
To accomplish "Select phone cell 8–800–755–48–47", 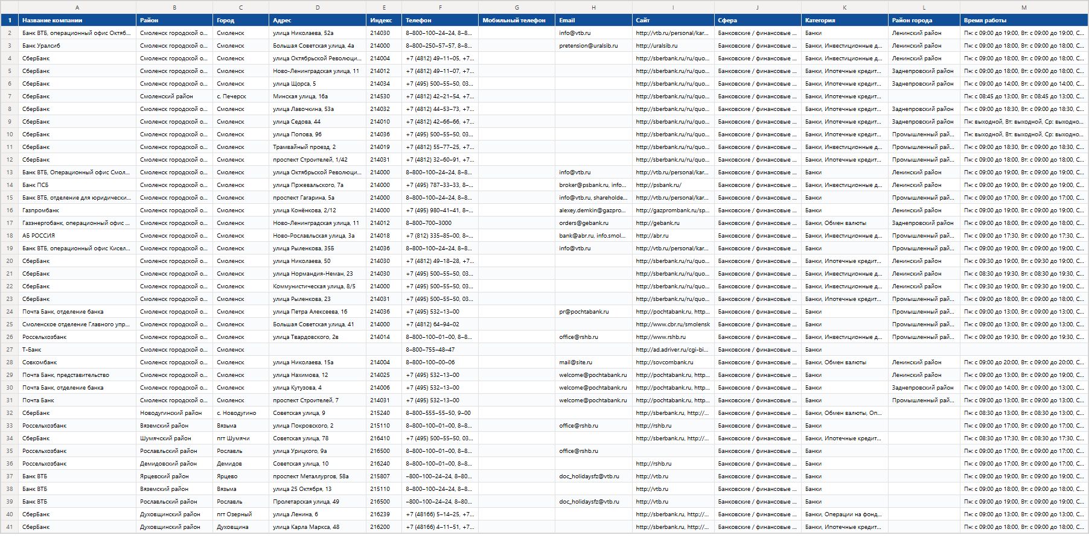I will [x=440, y=350].
